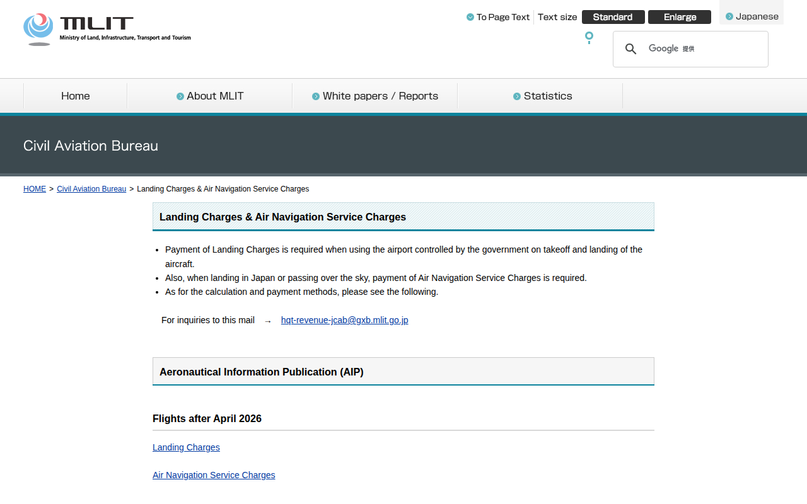The height and width of the screenshot is (504, 807).
Task: Switch site language to Japanese
Action: pyautogui.click(x=752, y=16)
